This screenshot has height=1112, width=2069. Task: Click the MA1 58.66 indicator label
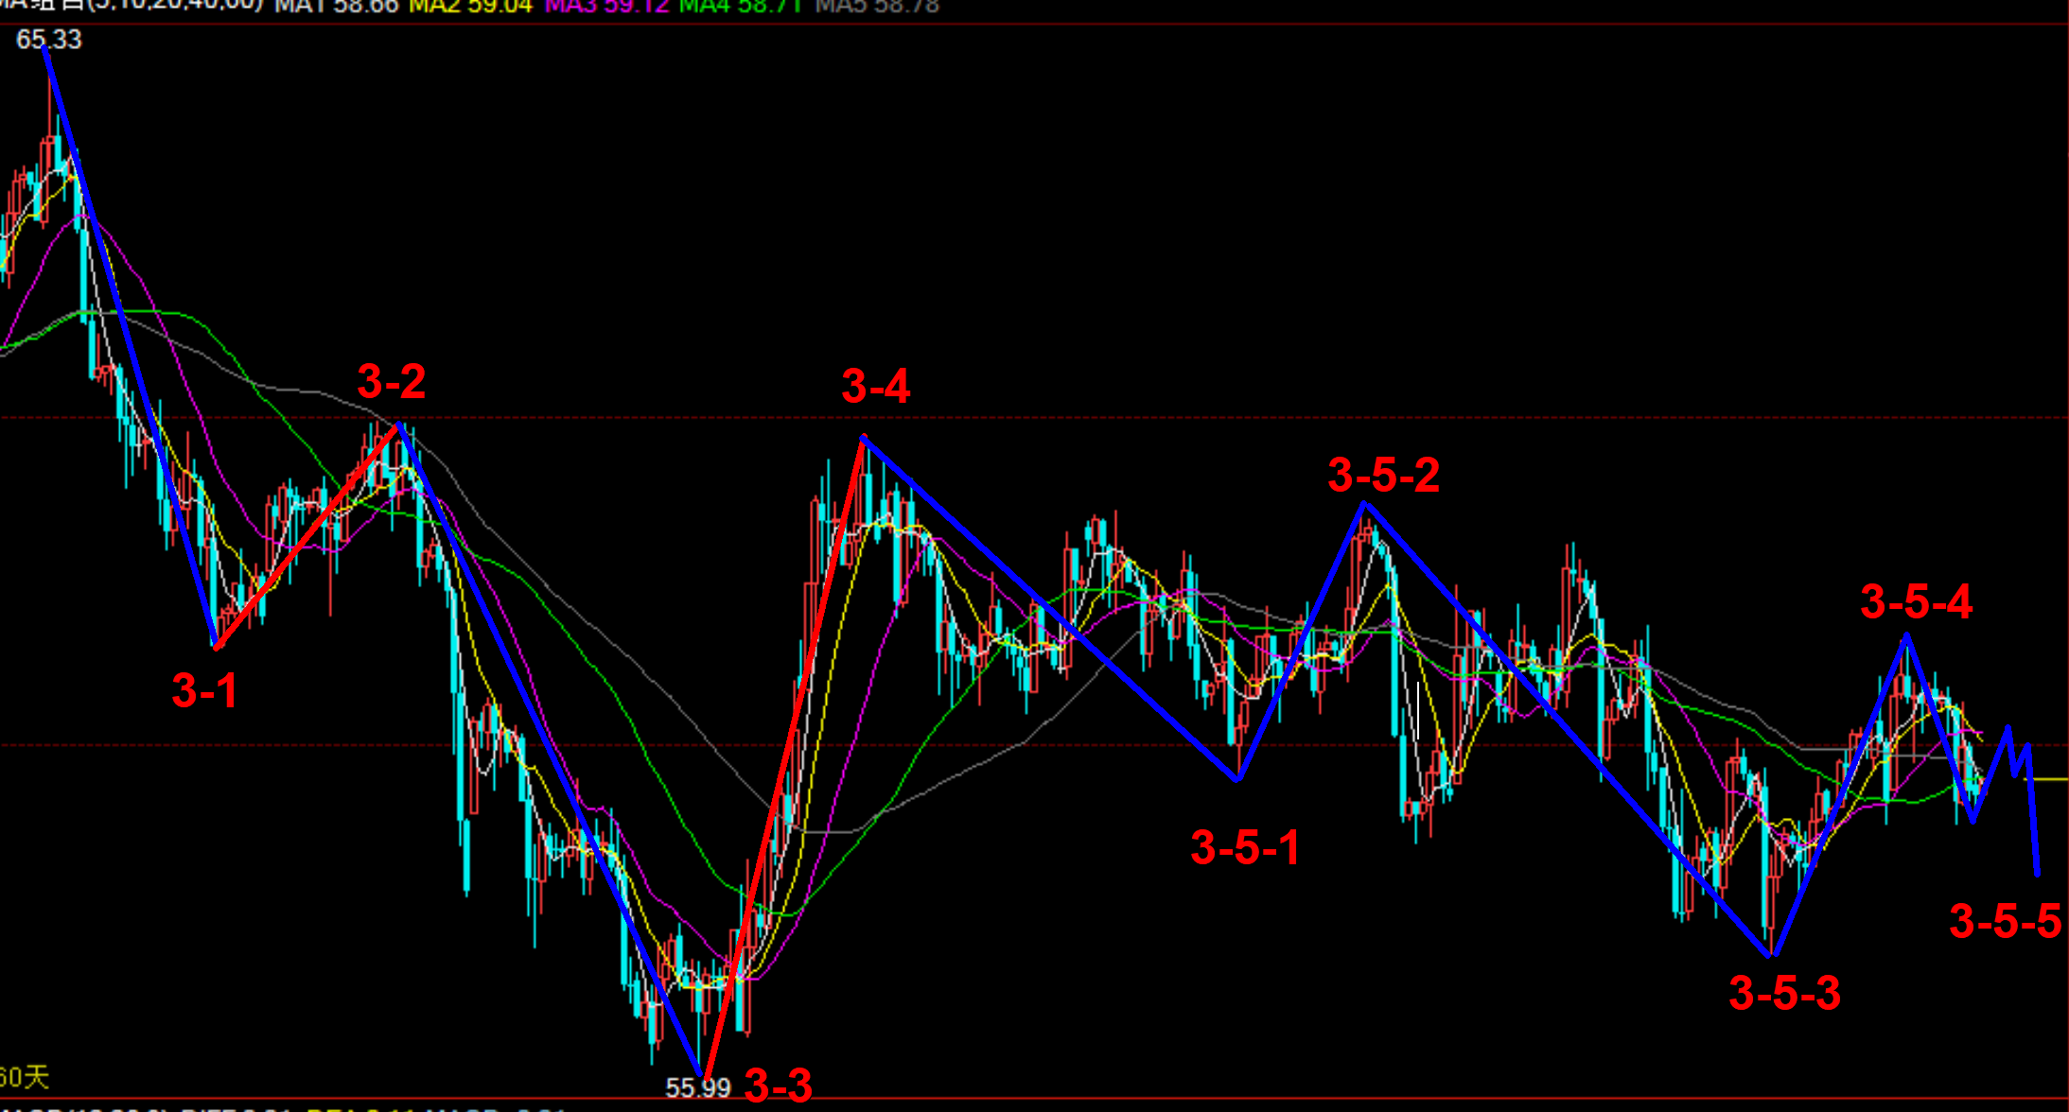pyautogui.click(x=336, y=7)
